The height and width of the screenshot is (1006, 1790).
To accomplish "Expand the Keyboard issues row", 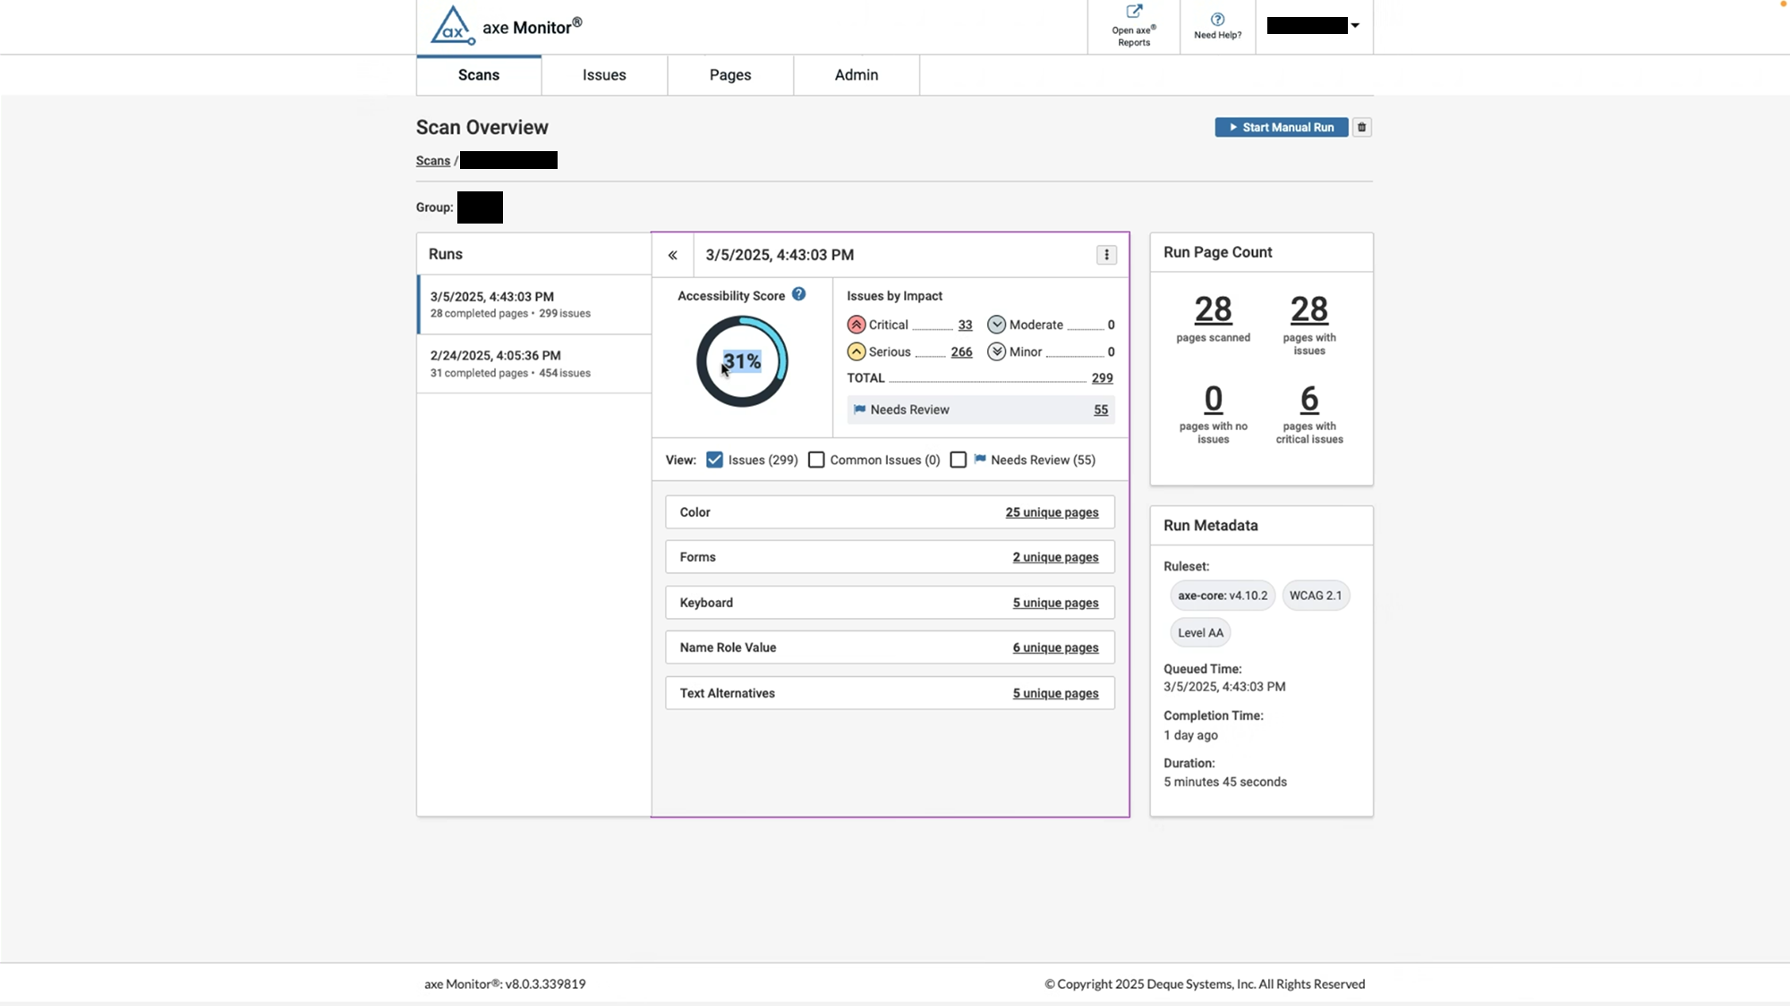I will 890,603.
